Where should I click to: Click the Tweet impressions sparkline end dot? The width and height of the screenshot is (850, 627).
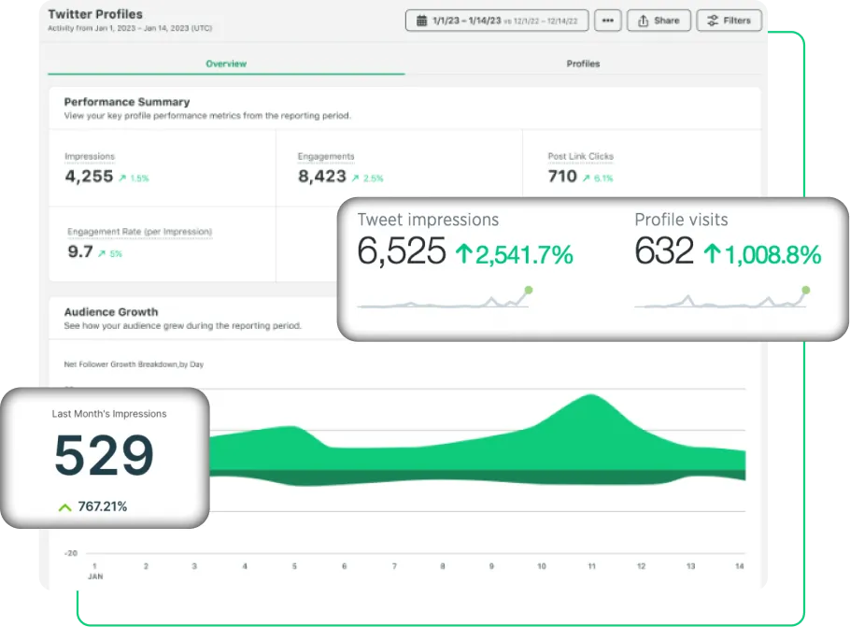click(x=529, y=291)
